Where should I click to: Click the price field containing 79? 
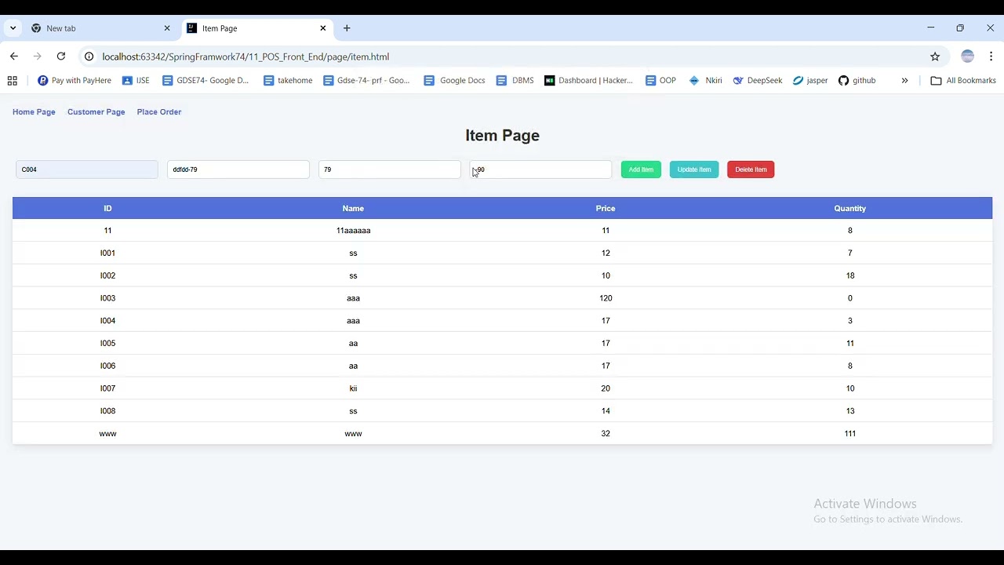click(390, 169)
